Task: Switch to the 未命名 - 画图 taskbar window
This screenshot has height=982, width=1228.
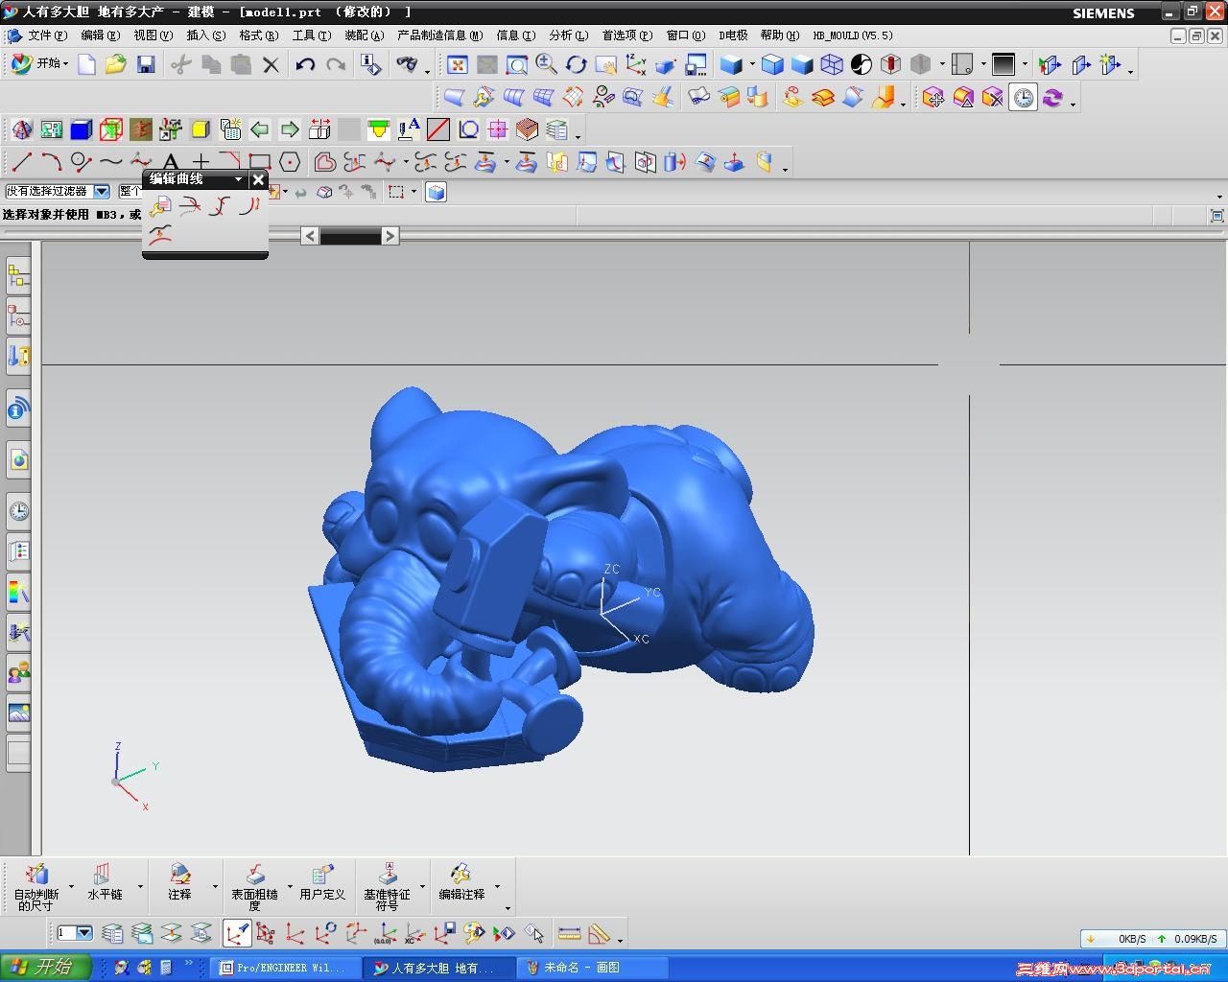Action: [x=592, y=968]
